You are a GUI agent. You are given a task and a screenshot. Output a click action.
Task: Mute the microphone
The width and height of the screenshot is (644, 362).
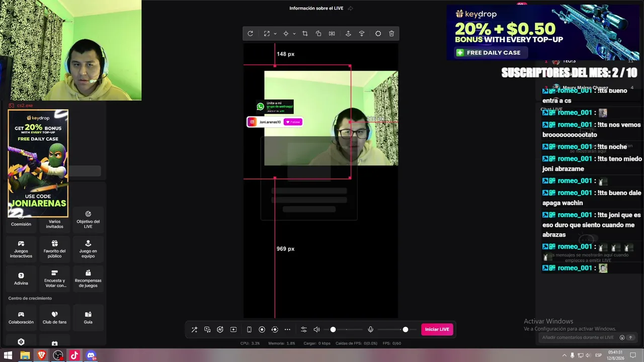coord(371,329)
